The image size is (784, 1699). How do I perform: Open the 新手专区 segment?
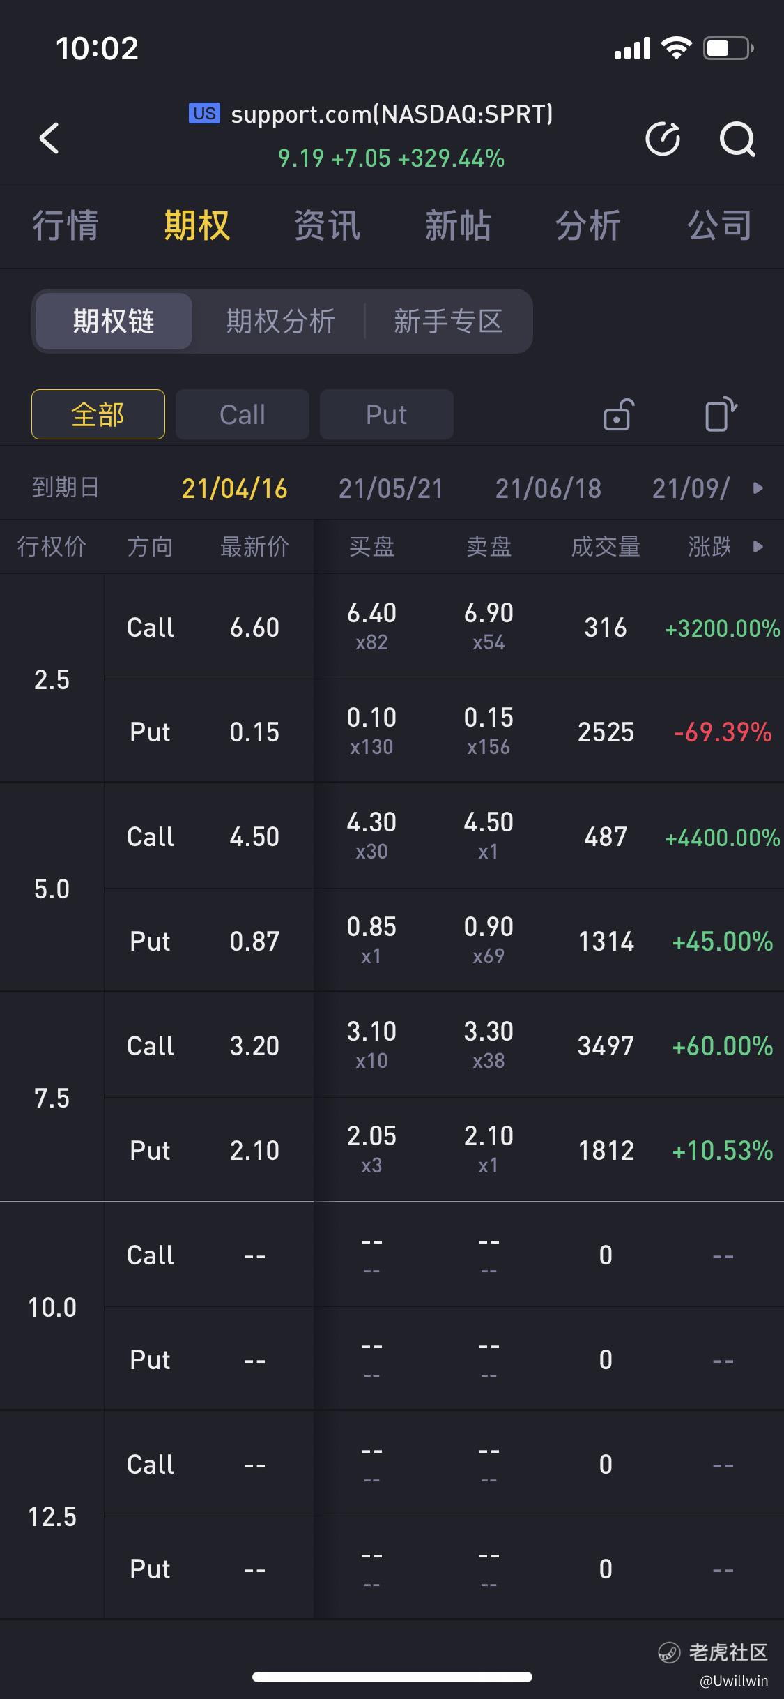(x=448, y=322)
